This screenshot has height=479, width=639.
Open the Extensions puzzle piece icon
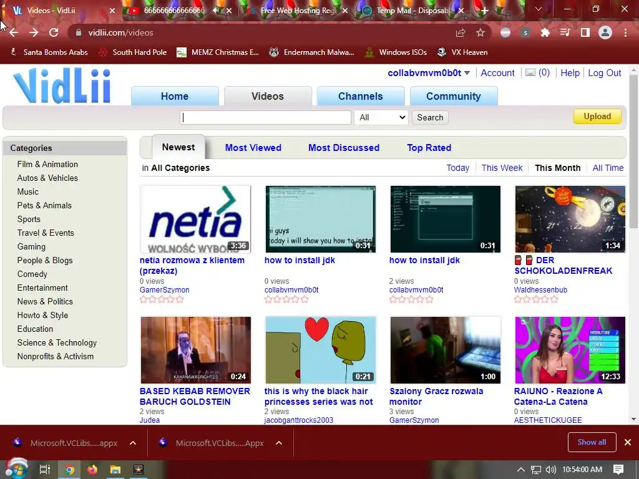[545, 32]
